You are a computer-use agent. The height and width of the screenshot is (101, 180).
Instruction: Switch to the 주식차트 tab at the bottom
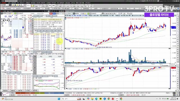(x=27, y=91)
